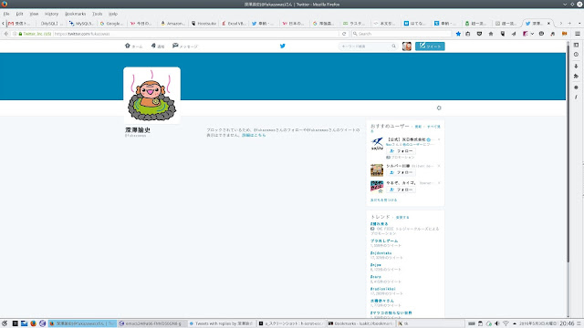This screenshot has width=584, height=328.
Task: Click the taskbar clock 20:46
Action: click(567, 323)
